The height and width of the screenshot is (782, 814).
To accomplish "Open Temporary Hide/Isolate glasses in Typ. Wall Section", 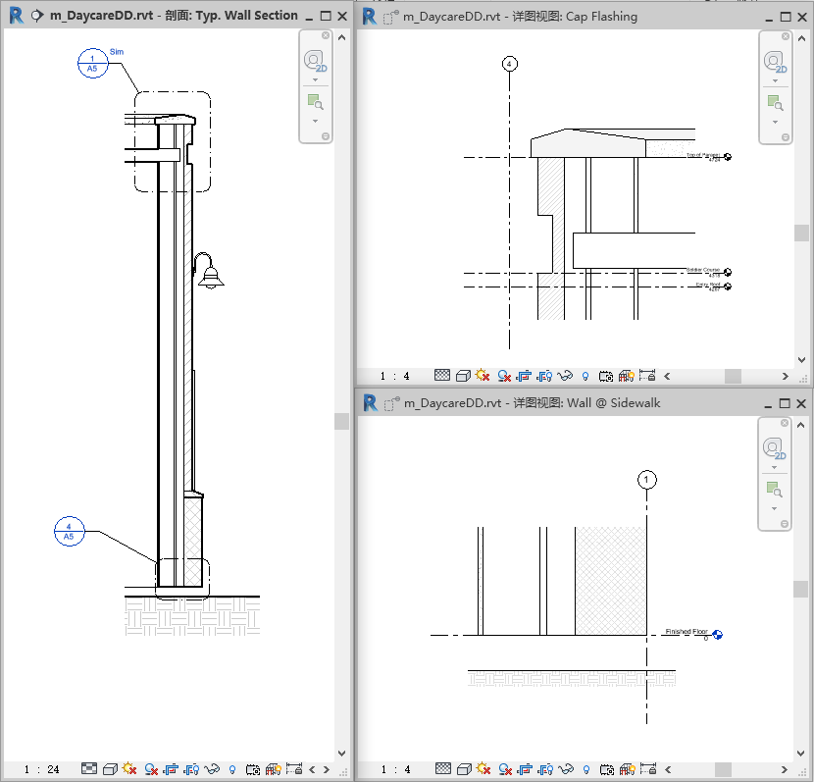I will point(212,769).
